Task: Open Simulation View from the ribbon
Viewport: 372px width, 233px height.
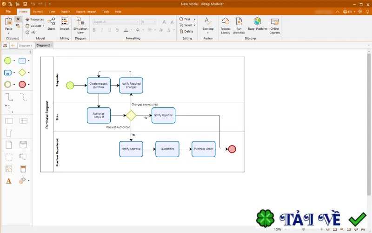Action: (x=80, y=26)
